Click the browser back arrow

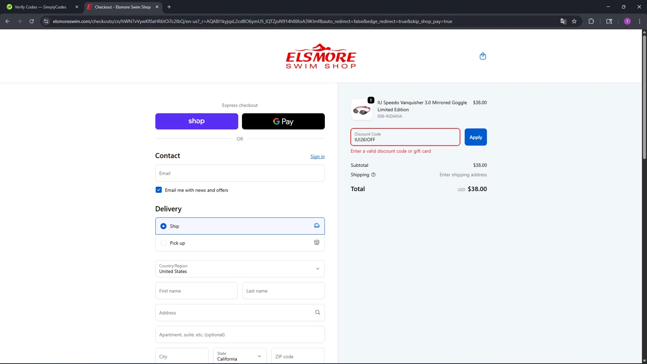(x=7, y=21)
